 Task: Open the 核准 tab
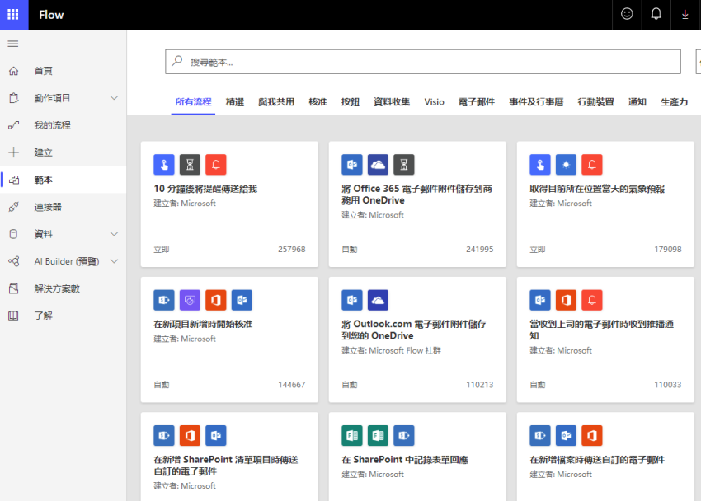click(x=318, y=102)
